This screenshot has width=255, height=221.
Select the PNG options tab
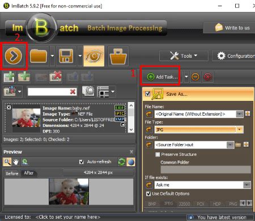click(233, 204)
